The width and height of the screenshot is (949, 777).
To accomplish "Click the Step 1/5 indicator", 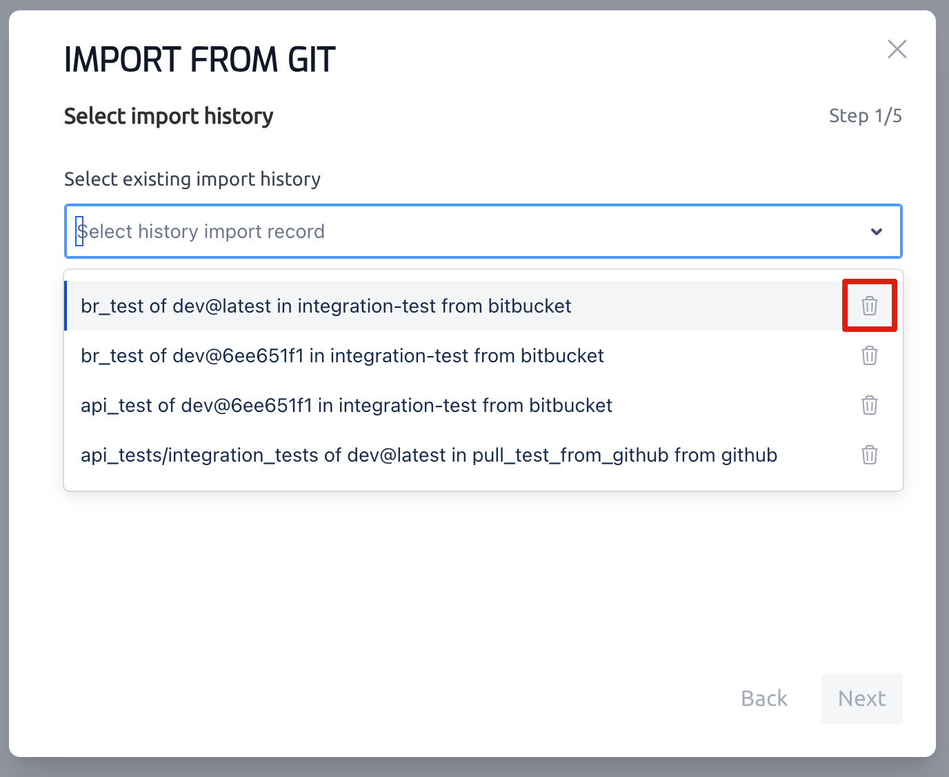I will coord(865,116).
